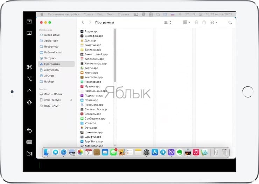Select BOOTCAMP volume in sidebar
This screenshot has width=259, height=184.
click(56, 106)
